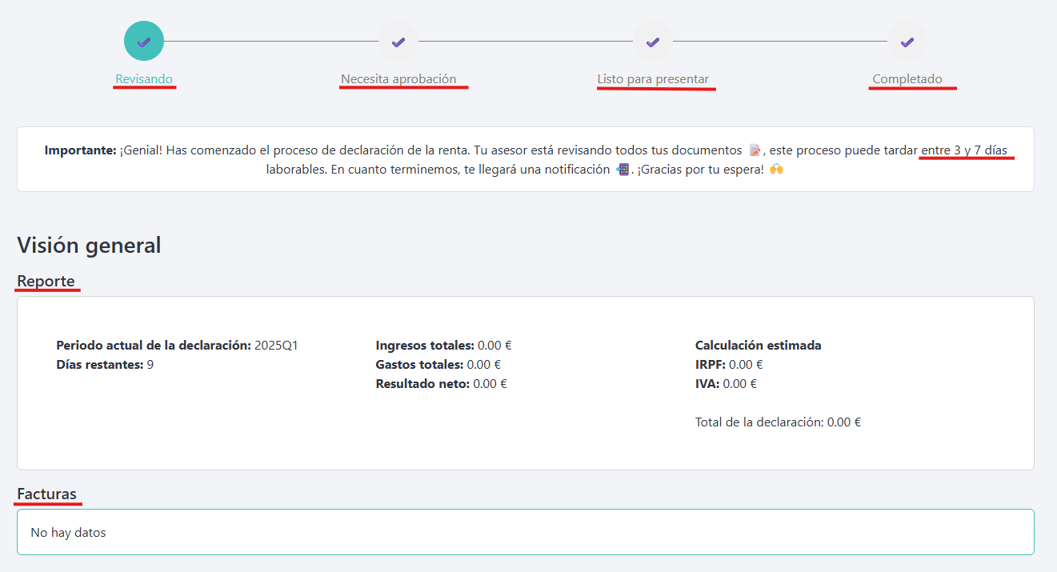1057x572 pixels.
Task: Open the Revisando step label
Action: point(144,79)
